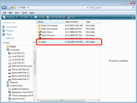Open the address bar history dropdown

click(x=88, y=8)
